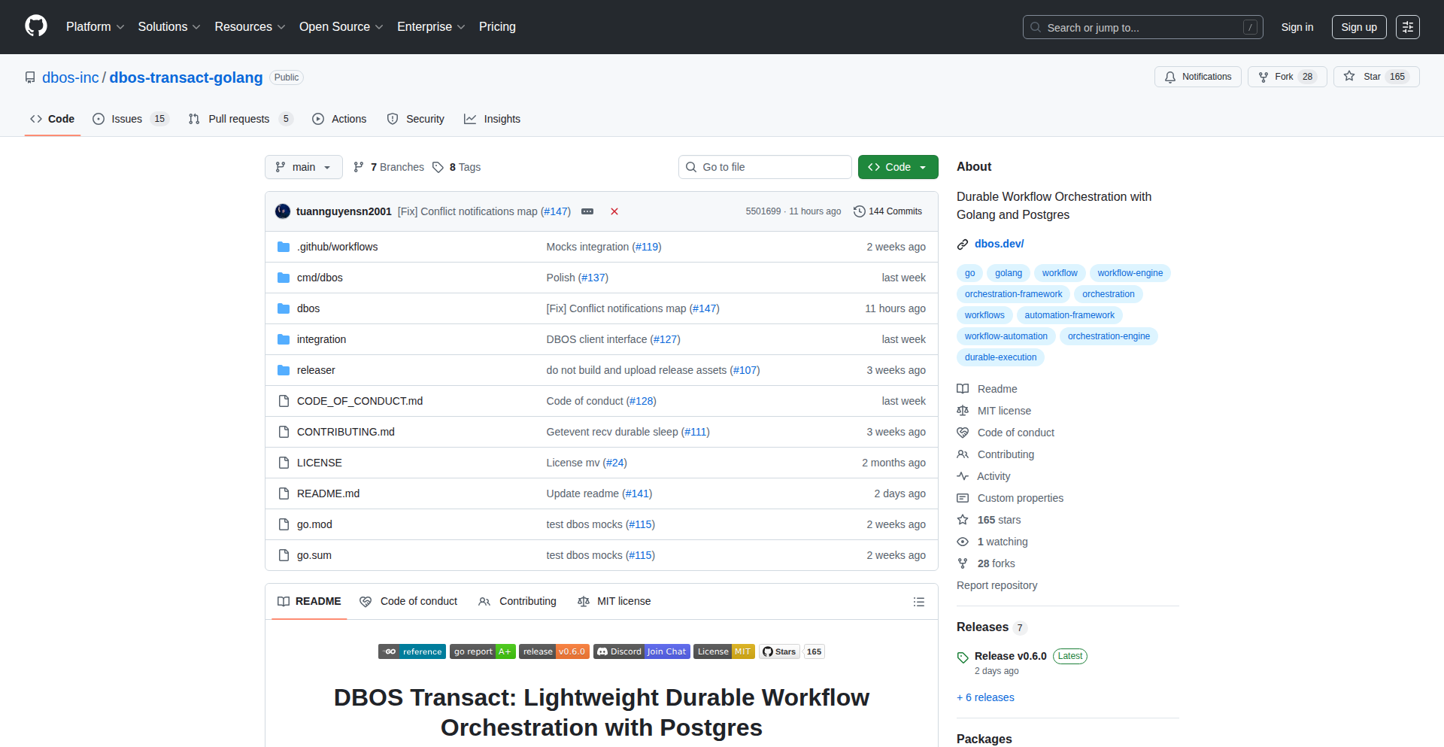View 144 Commits history
The image size is (1444, 747).
tap(887, 211)
